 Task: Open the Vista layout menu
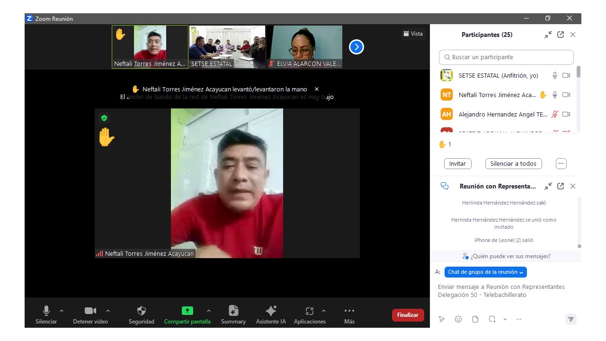point(413,34)
